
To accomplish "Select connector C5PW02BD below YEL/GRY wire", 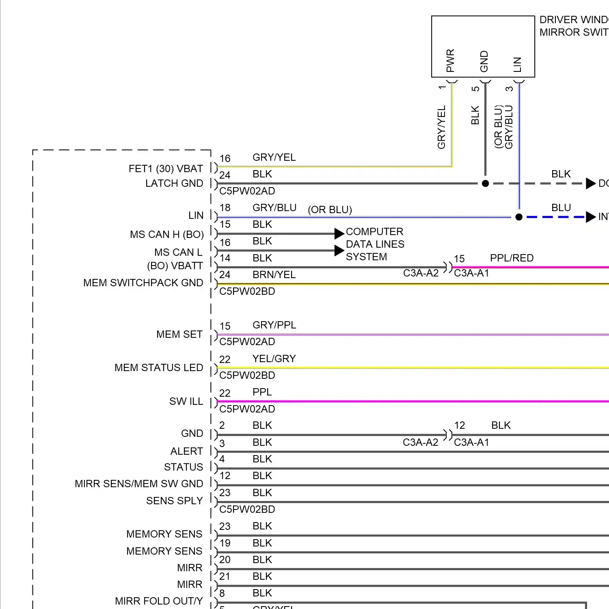I will tap(247, 375).
